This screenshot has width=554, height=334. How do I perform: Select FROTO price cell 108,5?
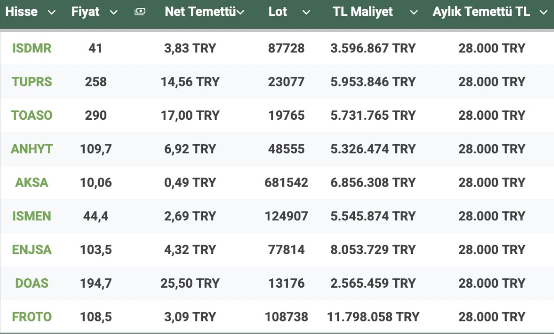[96, 317]
